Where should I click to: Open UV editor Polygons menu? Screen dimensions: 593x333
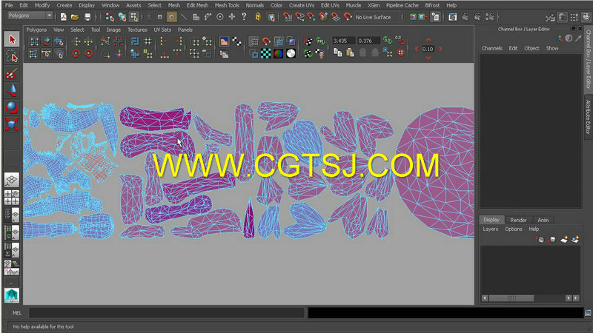(36, 30)
